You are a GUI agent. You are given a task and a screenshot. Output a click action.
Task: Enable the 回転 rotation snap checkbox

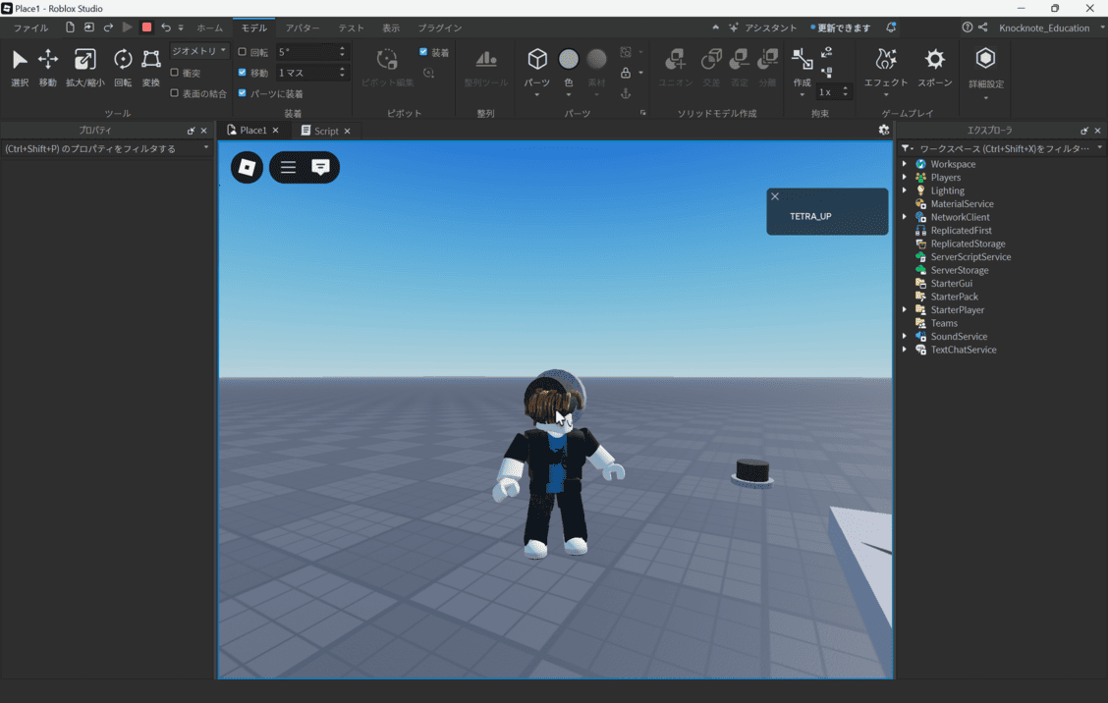243,52
